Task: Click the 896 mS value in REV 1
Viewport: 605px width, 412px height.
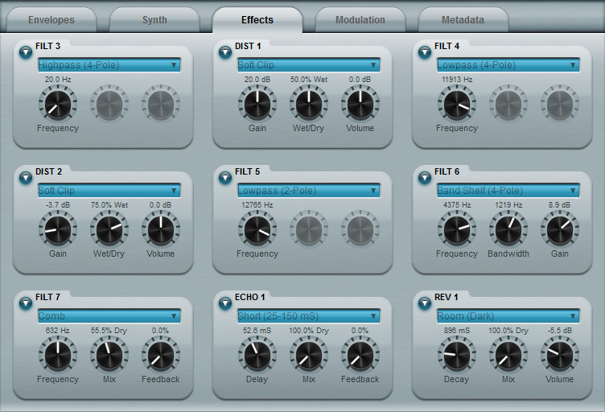Action: [x=457, y=331]
